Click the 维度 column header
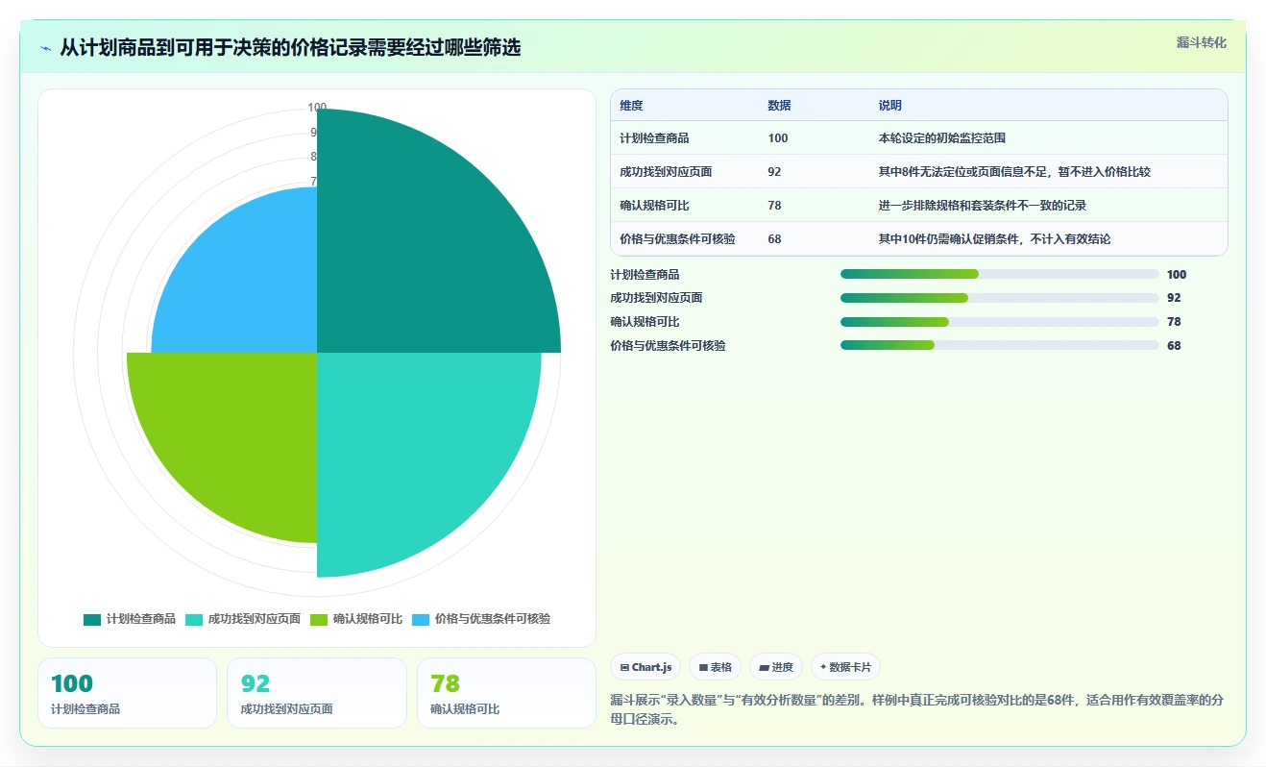This screenshot has width=1266, height=767. [x=631, y=106]
